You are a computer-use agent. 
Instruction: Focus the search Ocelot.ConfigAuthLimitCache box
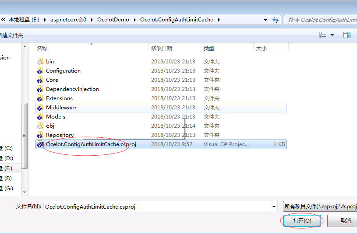[x=321, y=20]
